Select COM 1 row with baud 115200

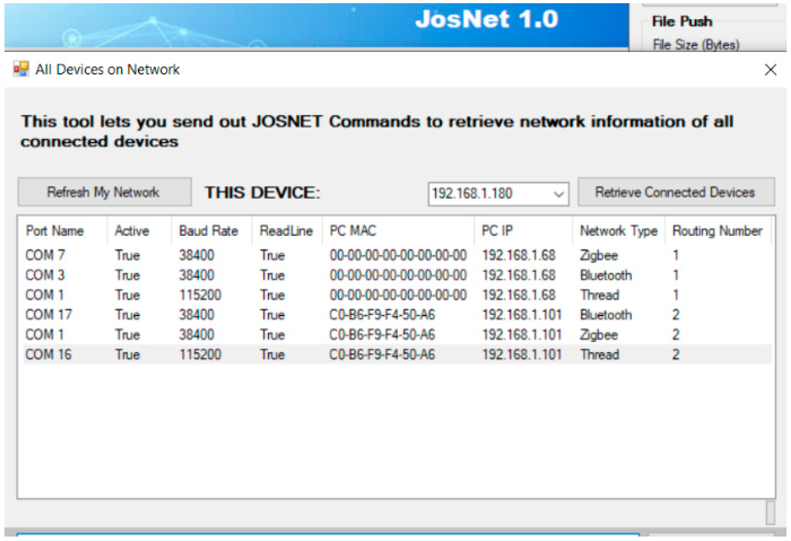pyautogui.click(x=45, y=295)
